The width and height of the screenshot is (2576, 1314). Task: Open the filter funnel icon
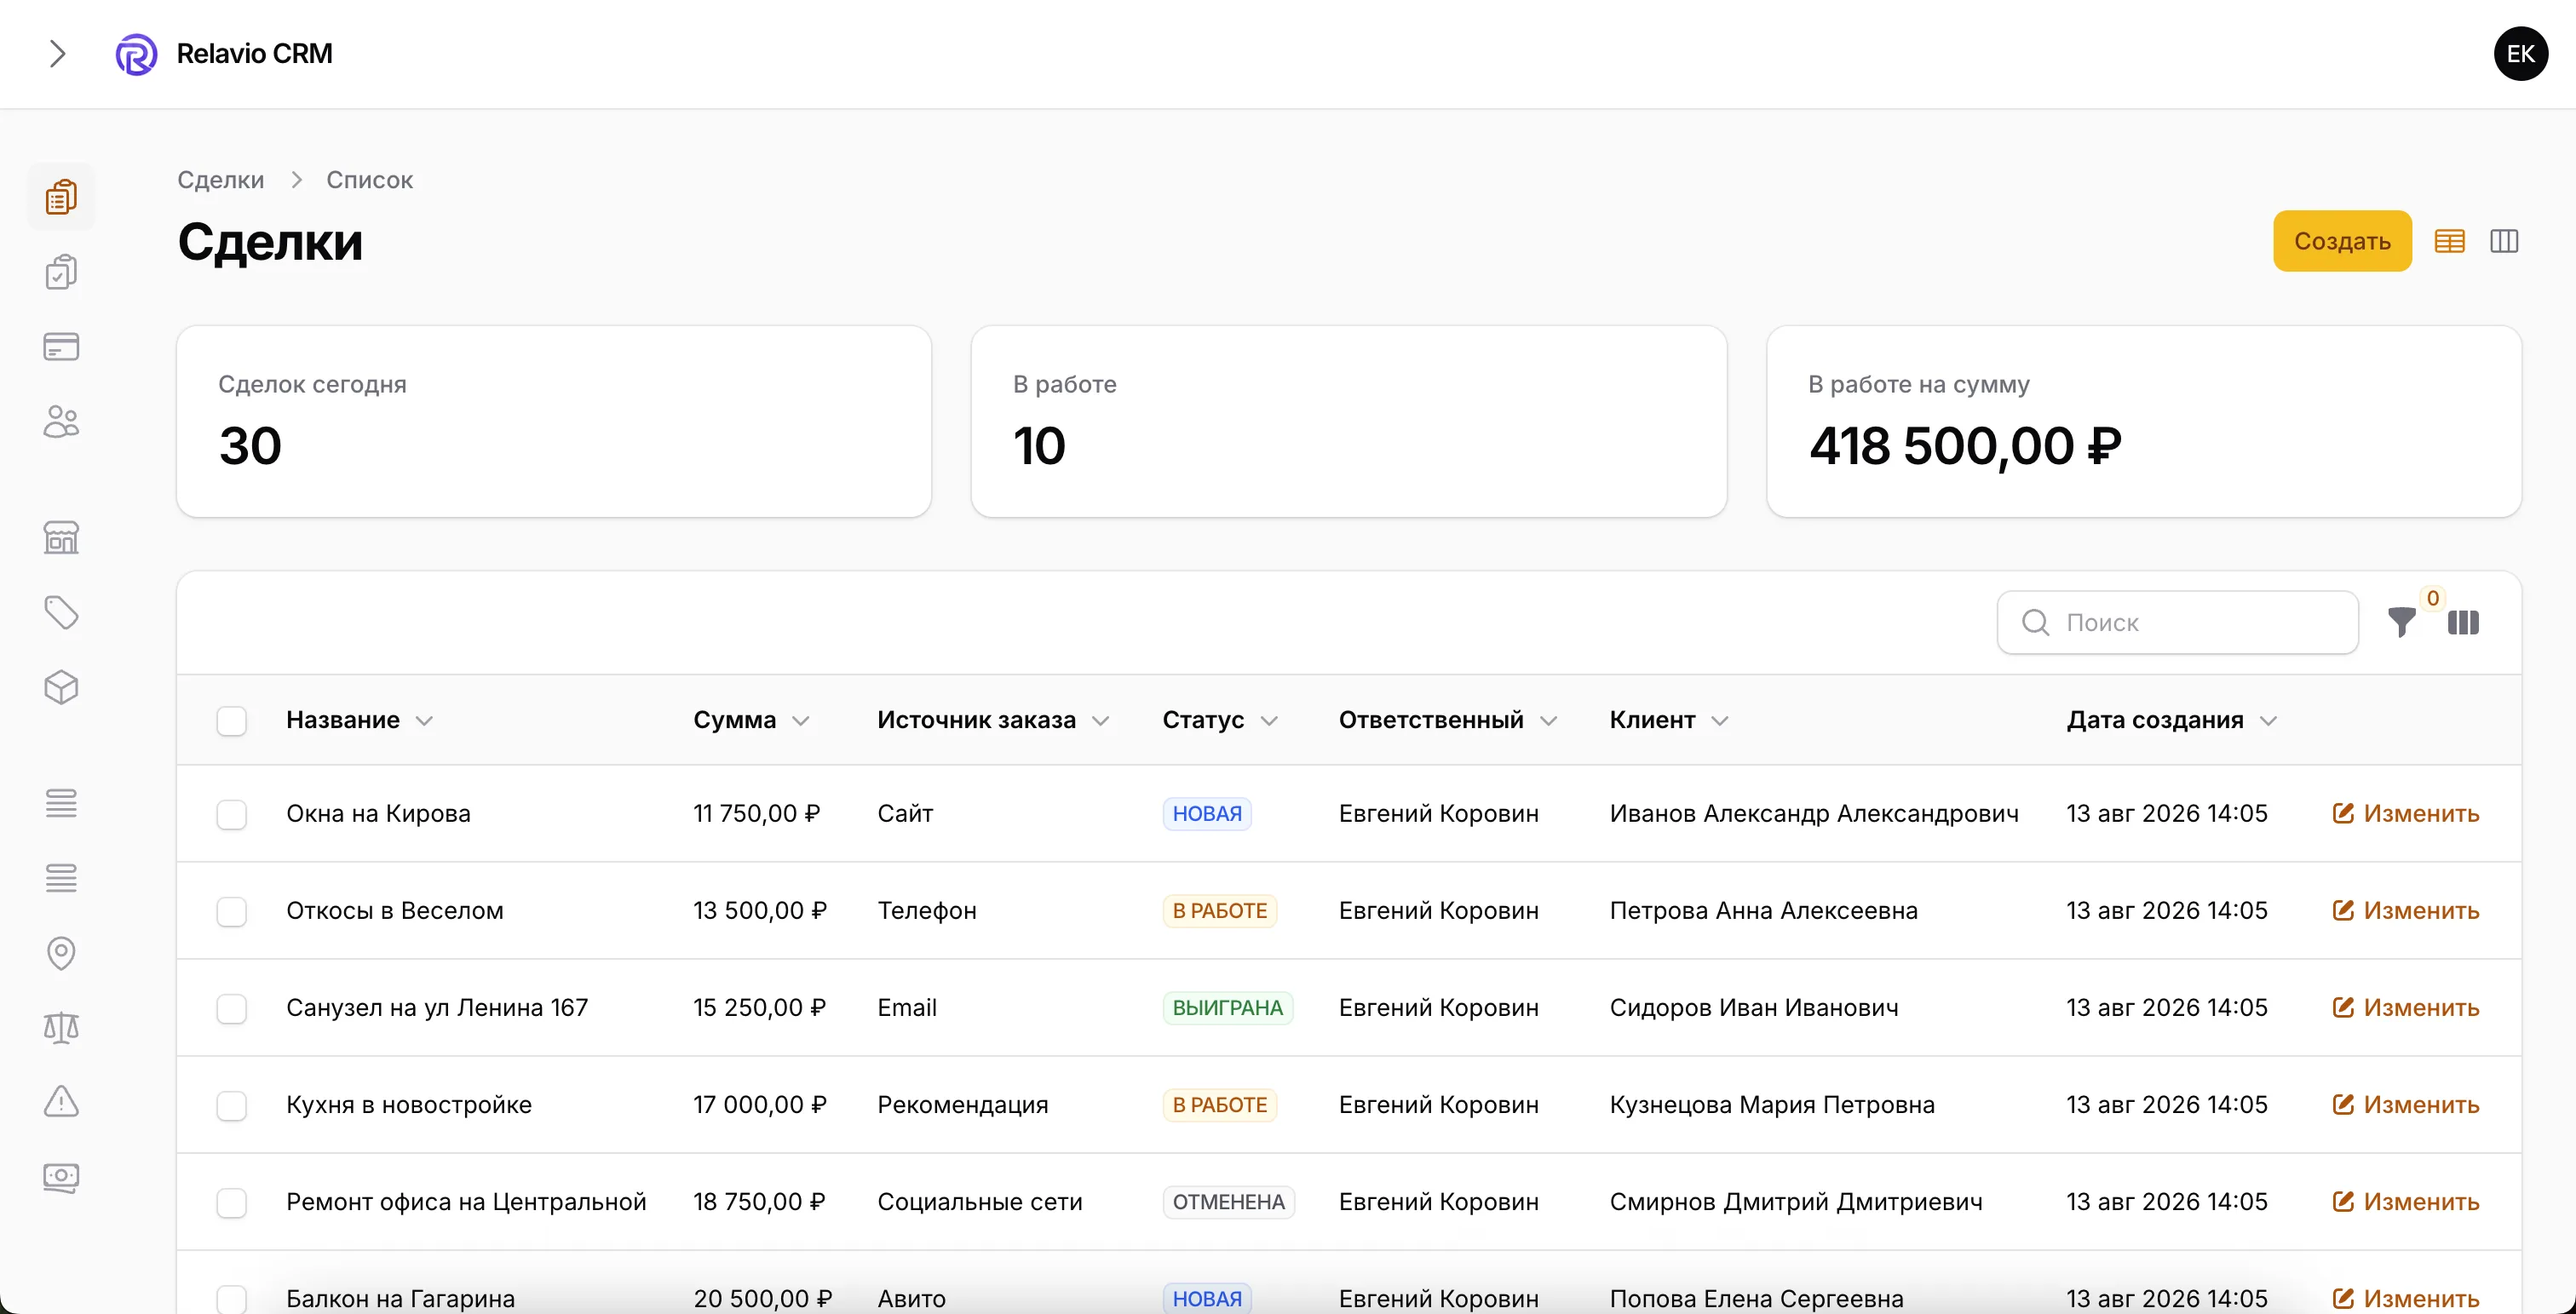coord(2401,623)
